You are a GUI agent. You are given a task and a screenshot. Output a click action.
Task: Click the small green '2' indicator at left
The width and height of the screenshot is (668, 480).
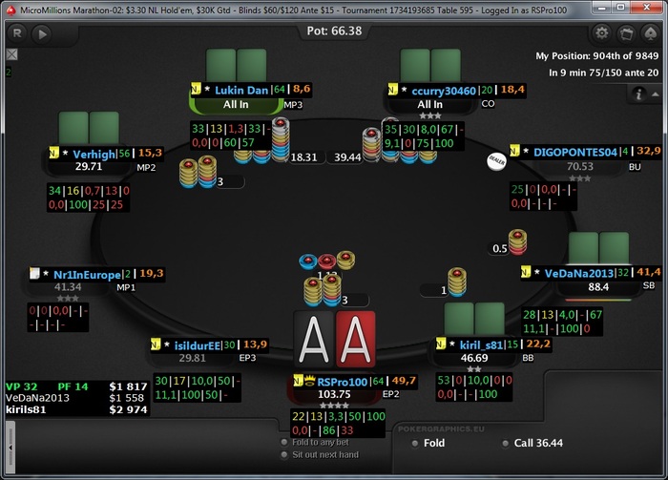(x=8, y=72)
